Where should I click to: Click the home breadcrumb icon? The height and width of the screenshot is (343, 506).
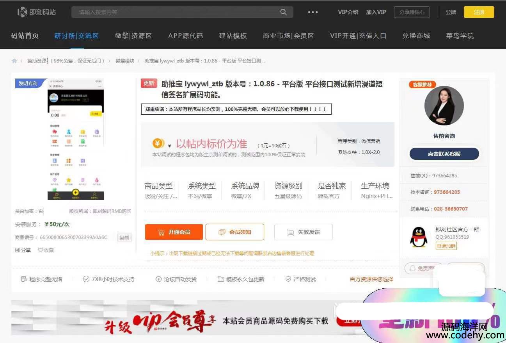[14, 61]
